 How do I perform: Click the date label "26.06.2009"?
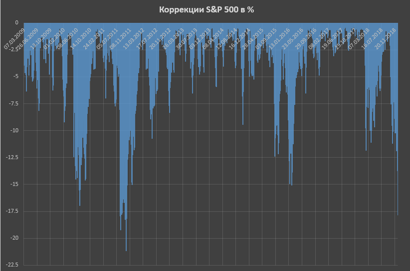point(27,39)
